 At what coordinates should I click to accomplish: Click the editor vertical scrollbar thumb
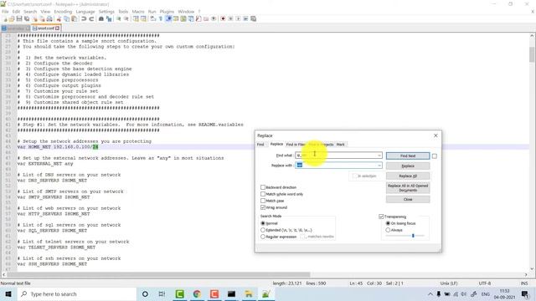point(532,54)
